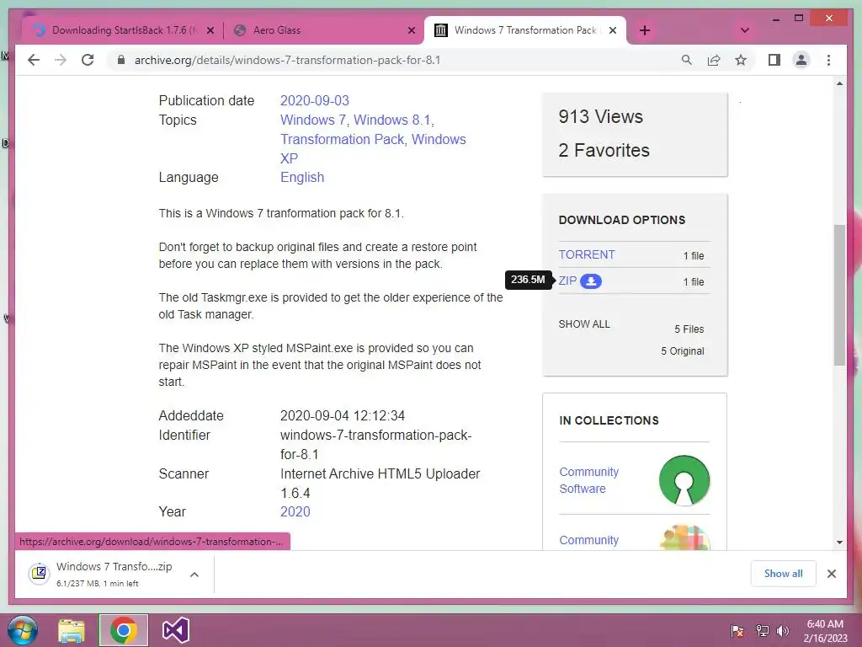This screenshot has width=862, height=647.
Task: Open the Transformation Pack topic link
Action: click(x=342, y=139)
